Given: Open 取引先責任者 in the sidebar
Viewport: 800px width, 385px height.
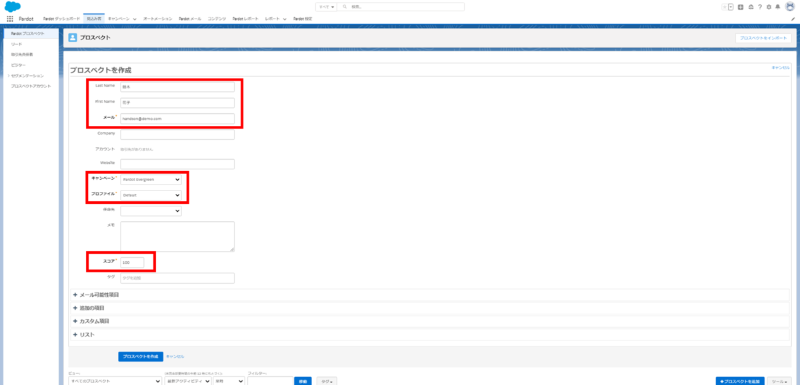Looking at the screenshot, I should tap(22, 54).
